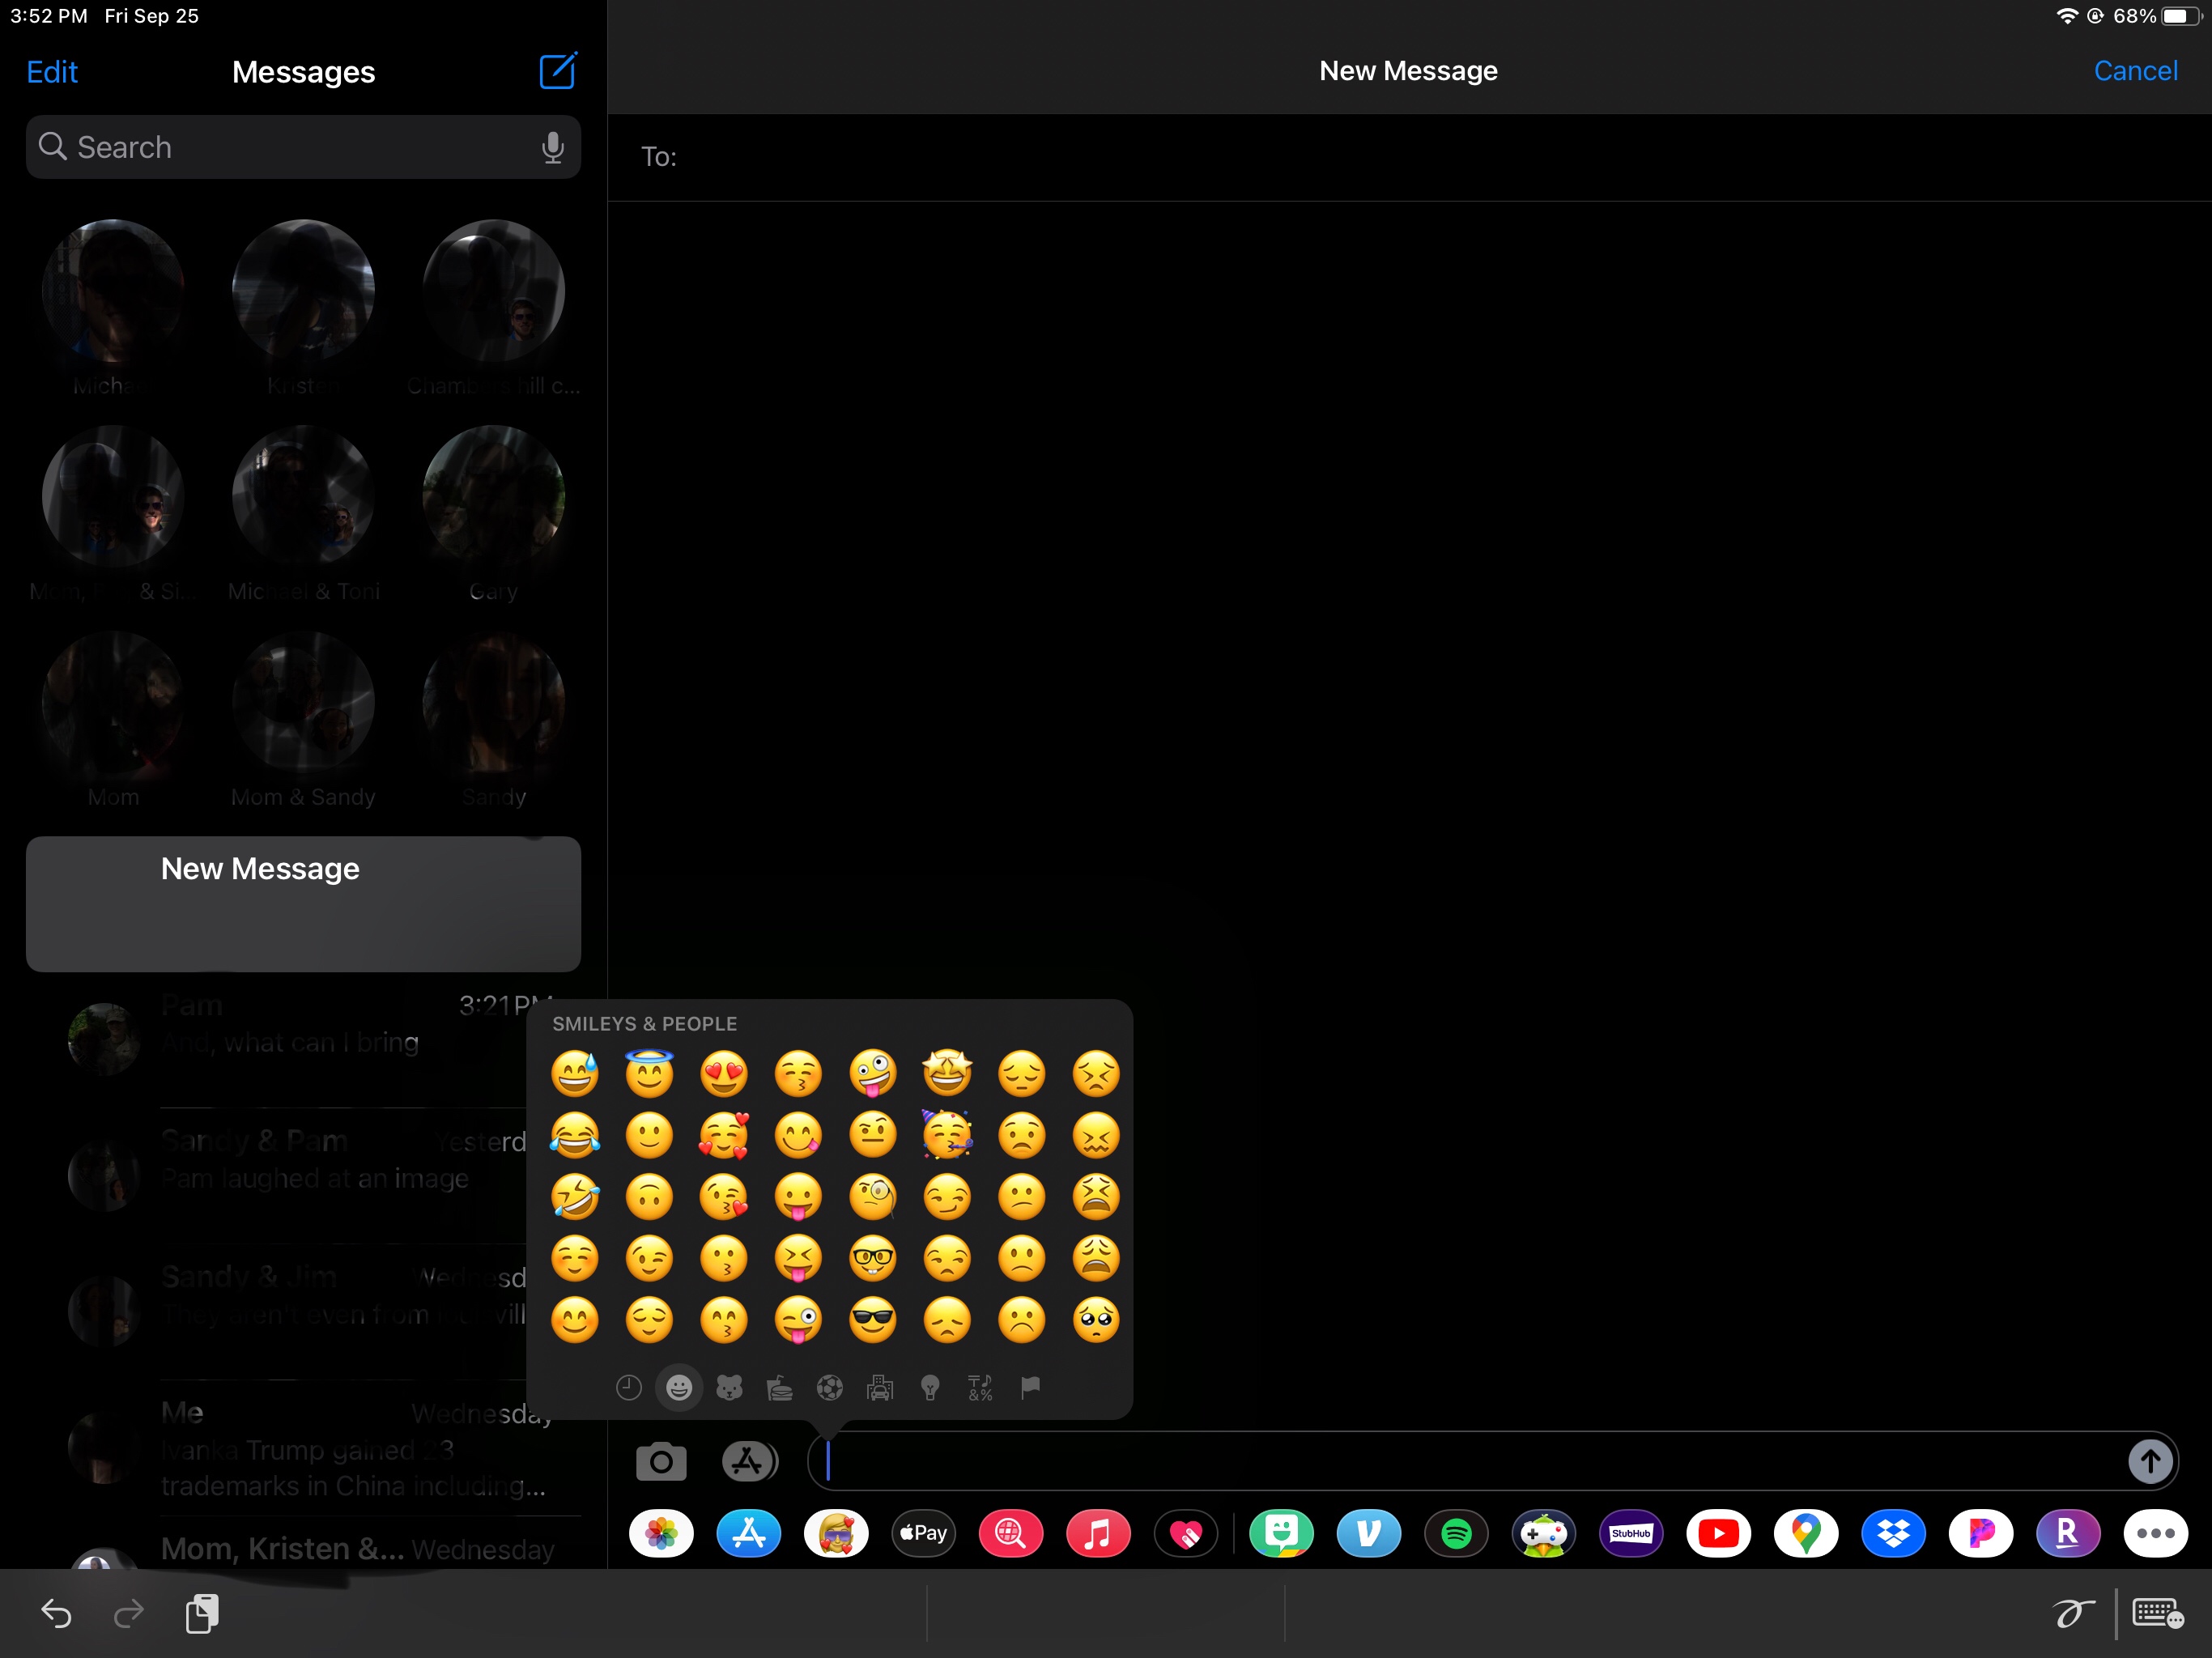Screen dimensions: 2212x1658
Task: Show recently used emoji tab
Action: click(628, 1387)
